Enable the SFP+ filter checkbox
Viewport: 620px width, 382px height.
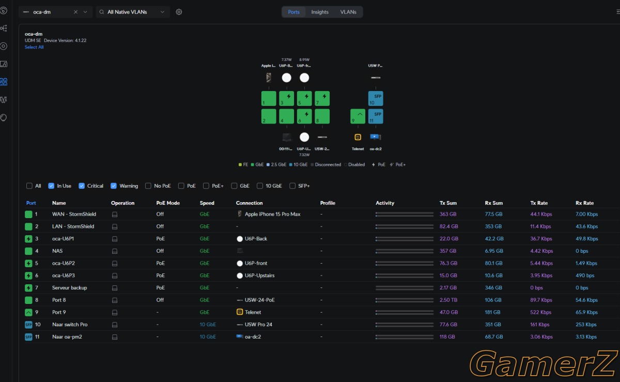click(x=293, y=186)
